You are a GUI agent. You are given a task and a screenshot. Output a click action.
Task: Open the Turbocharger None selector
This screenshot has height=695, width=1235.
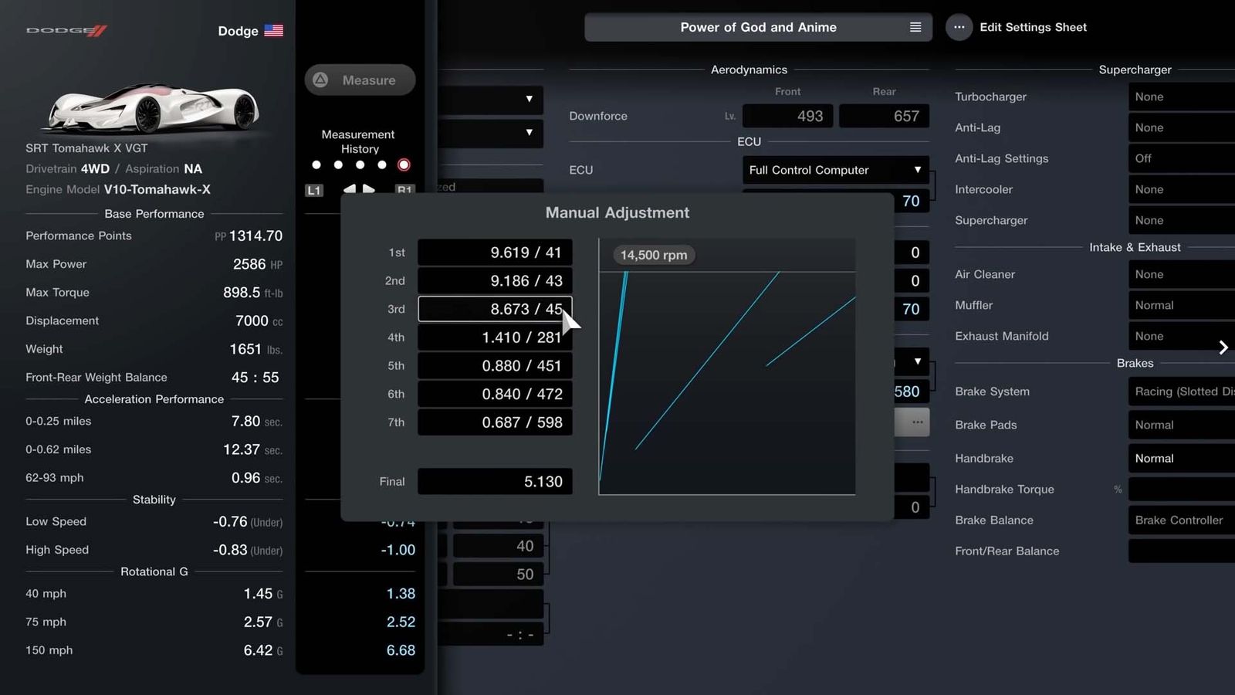coord(1181,97)
